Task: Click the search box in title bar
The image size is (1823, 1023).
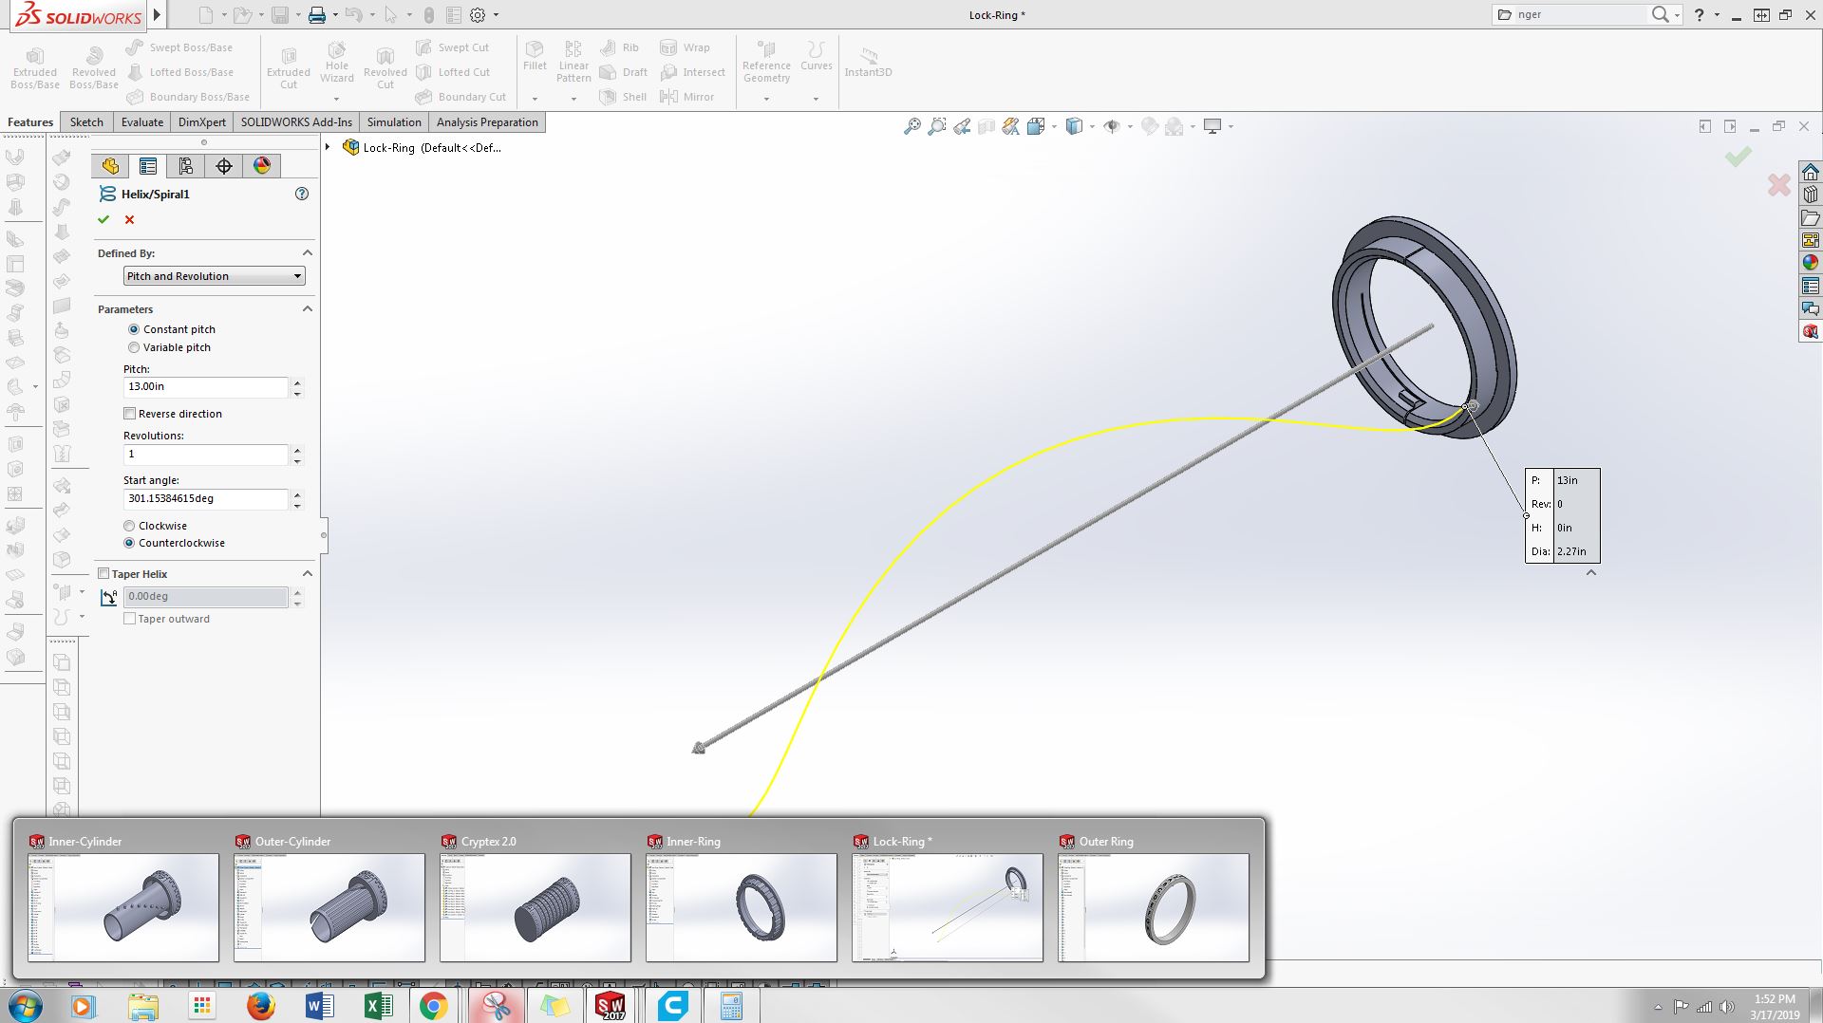Action: click(x=1581, y=14)
